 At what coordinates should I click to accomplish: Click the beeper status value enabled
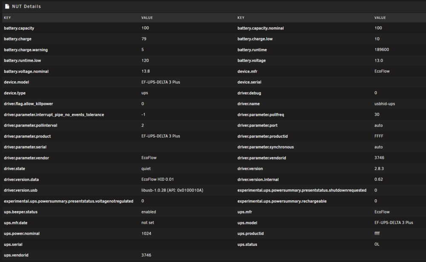click(x=149, y=212)
